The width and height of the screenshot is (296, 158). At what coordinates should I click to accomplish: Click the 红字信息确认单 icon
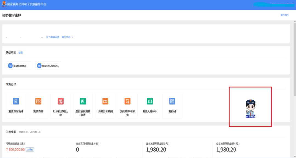(61, 102)
